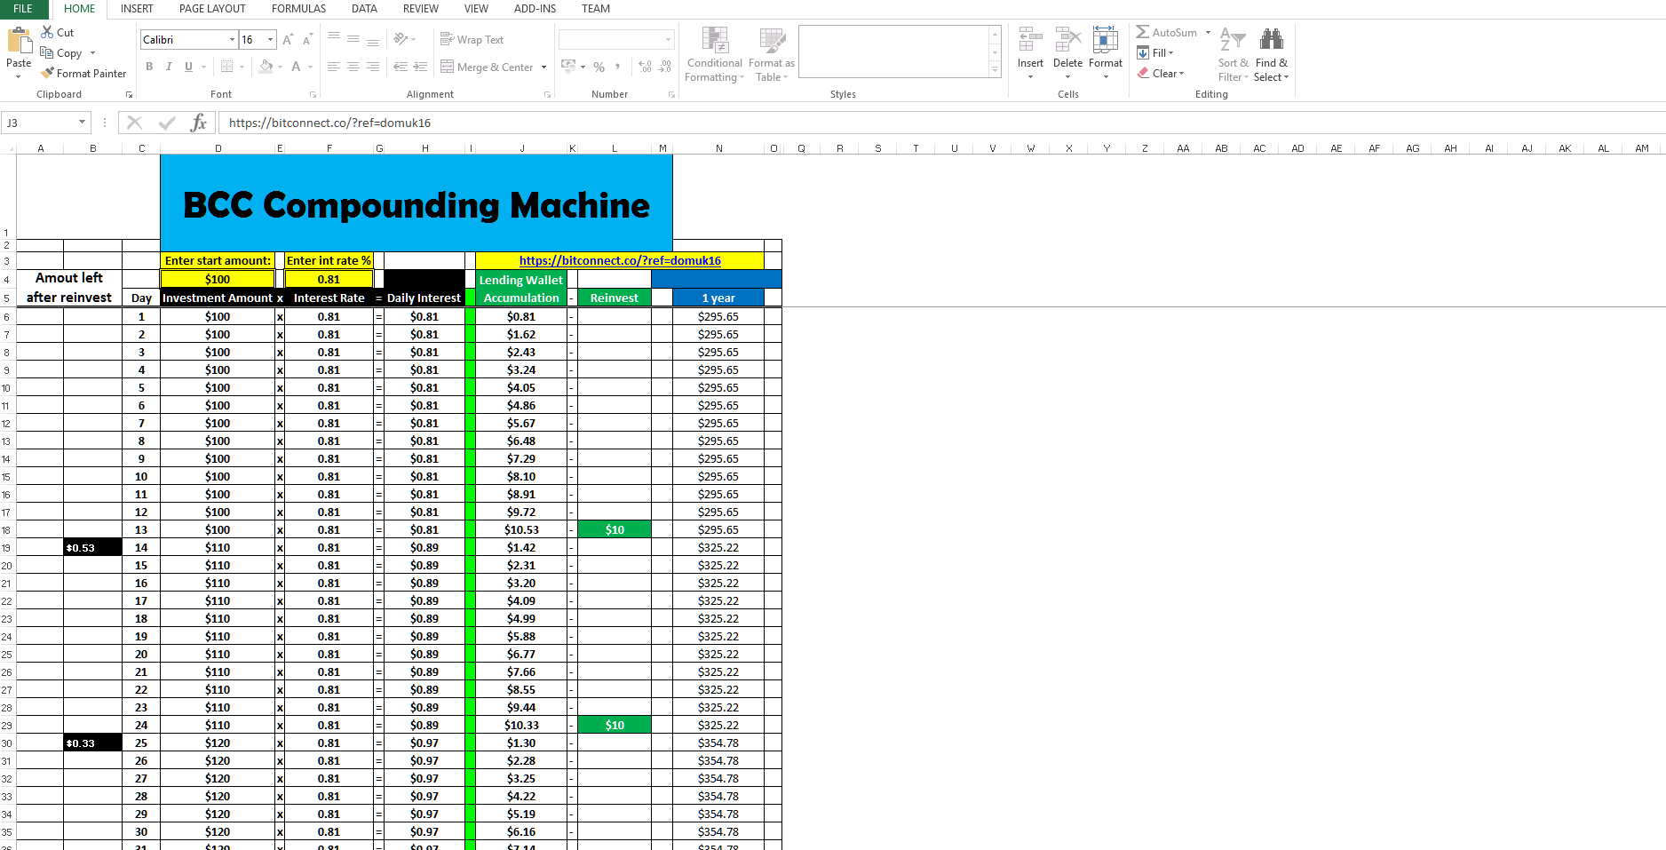
Task: Click Increase Decimal icon
Action: (645, 67)
